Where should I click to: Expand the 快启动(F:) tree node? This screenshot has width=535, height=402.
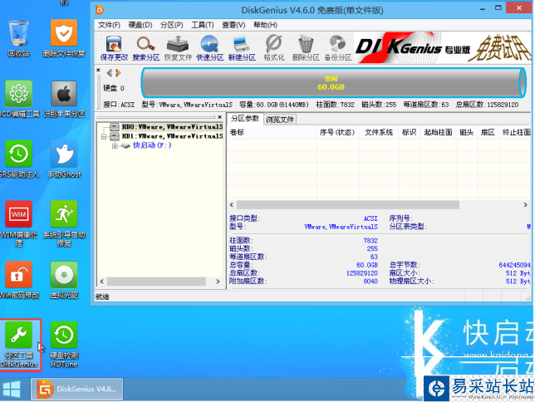pyautogui.click(x=115, y=145)
